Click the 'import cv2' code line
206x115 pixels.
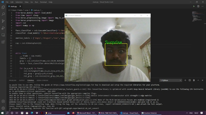coord(21,23)
